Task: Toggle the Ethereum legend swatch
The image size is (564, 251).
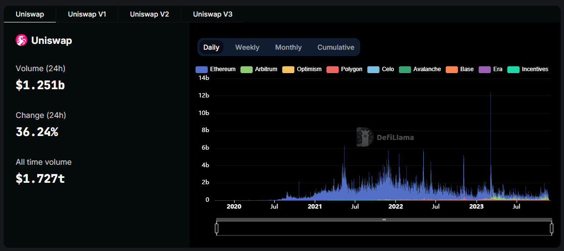Action: tap(202, 70)
